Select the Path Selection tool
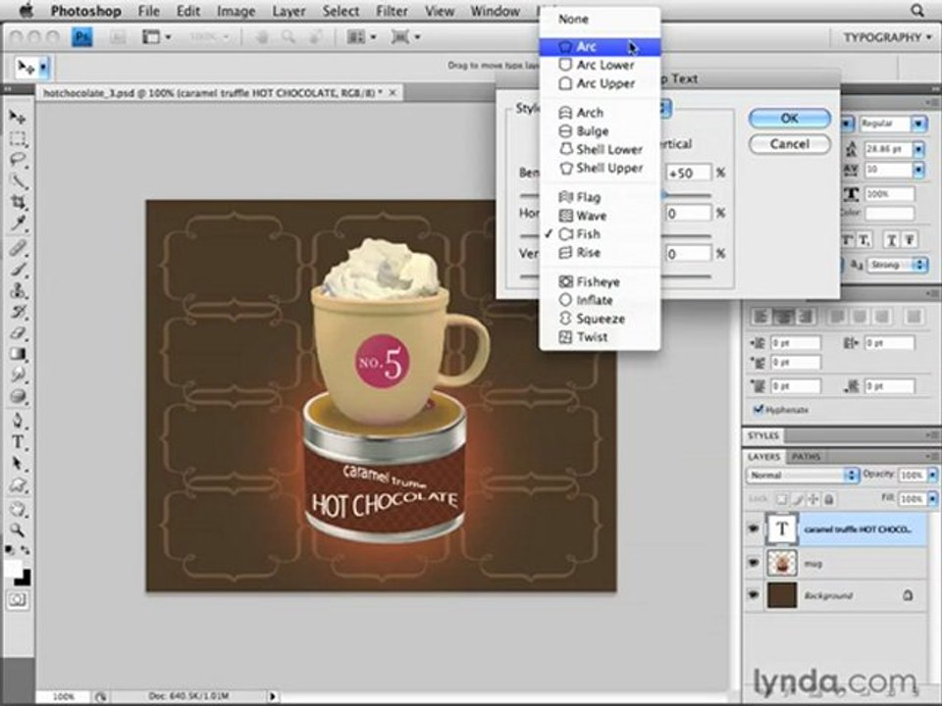The height and width of the screenshot is (706, 942). click(18, 464)
